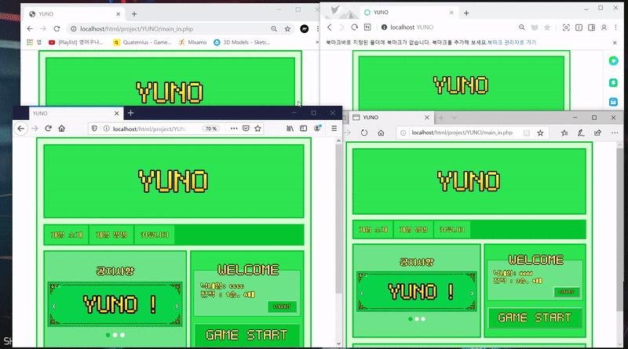Click Chrome address bar URL
Screen dimensions: 628x349
coord(137,29)
